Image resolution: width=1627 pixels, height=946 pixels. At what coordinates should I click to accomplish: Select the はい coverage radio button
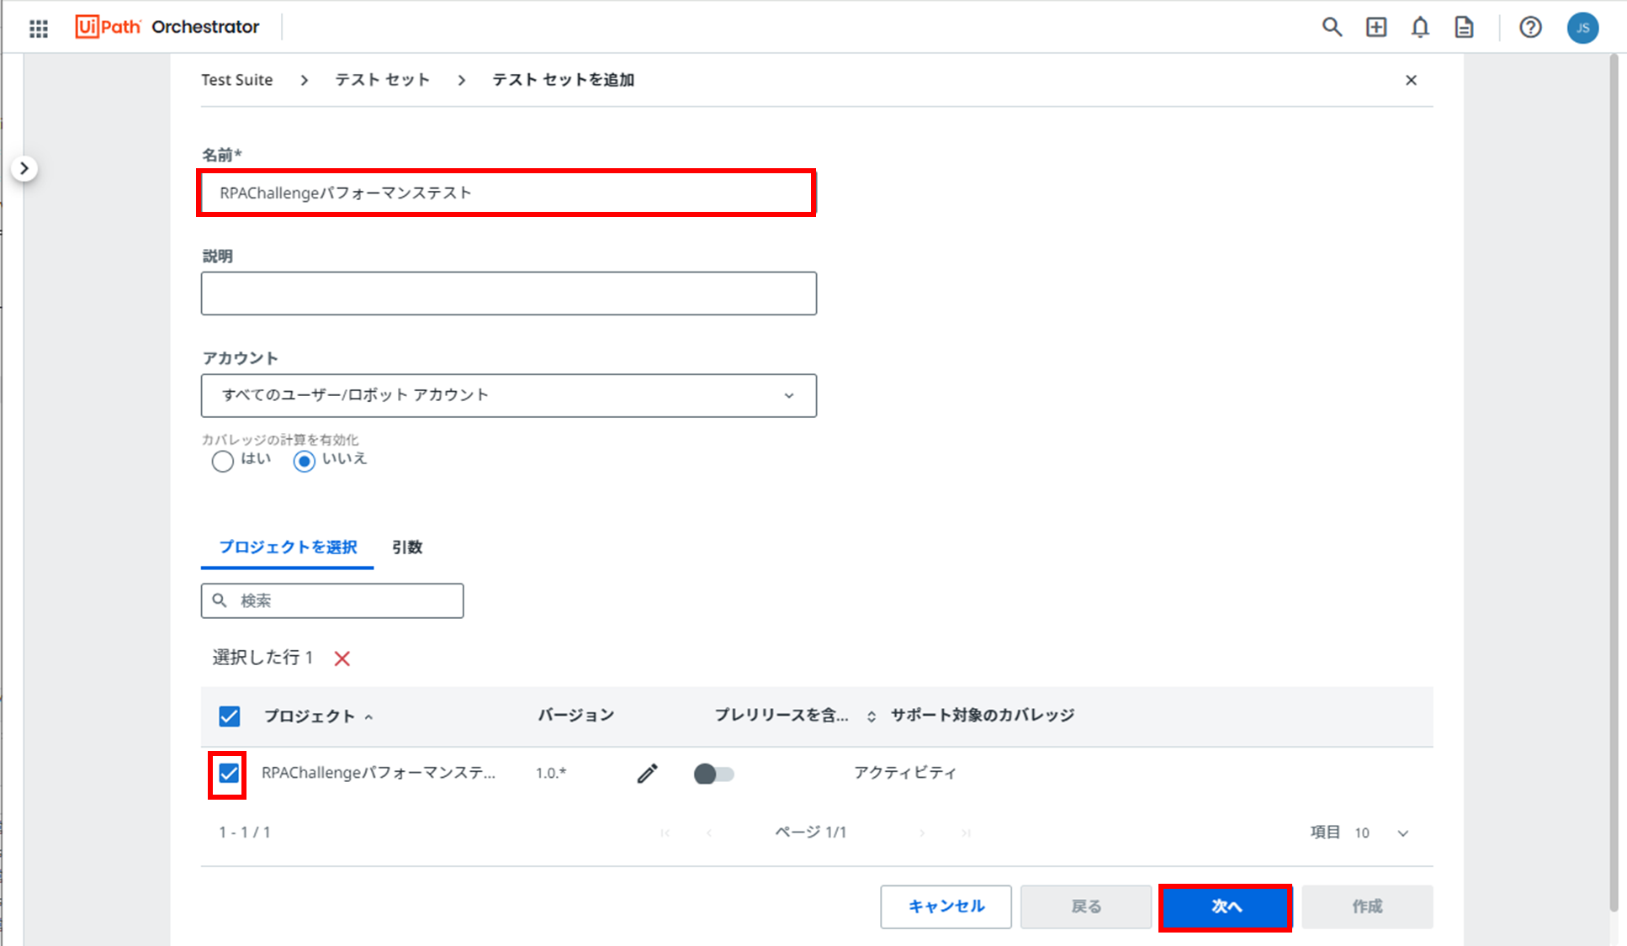click(222, 461)
